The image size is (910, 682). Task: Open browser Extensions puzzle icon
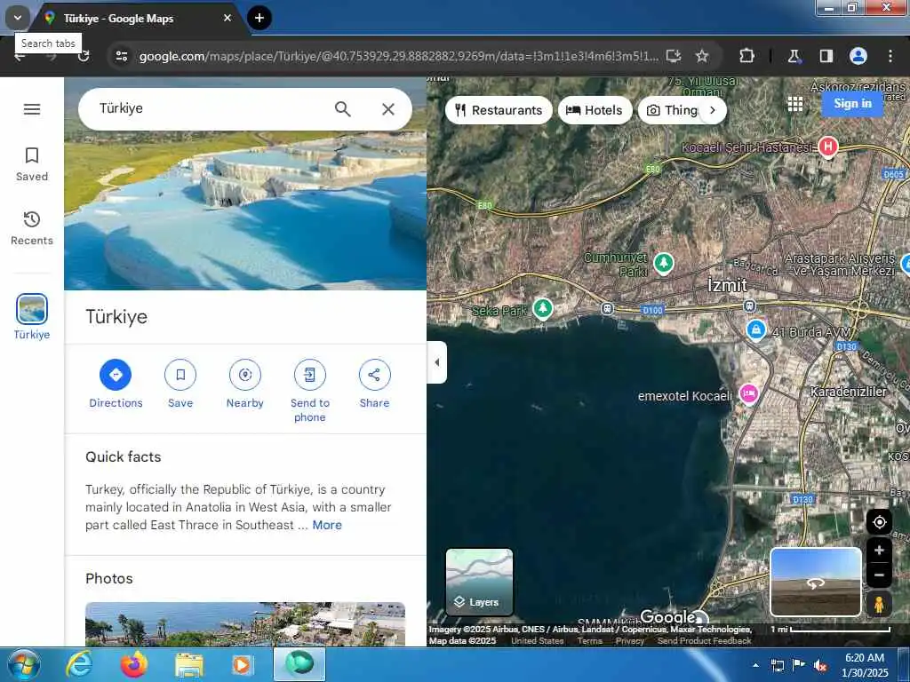tap(746, 56)
